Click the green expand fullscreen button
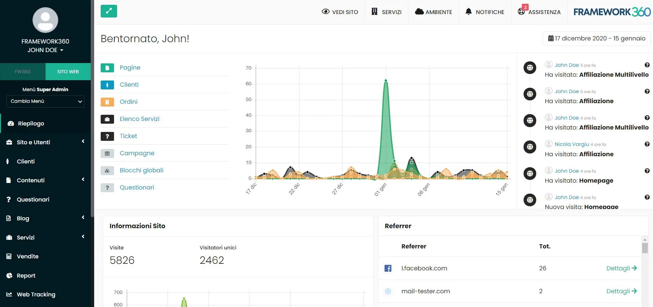Screen dimensions: 653x307 click(109, 11)
